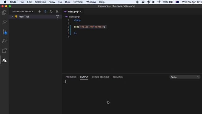Viewport: 202px width, 114px height.
Task: Click the "Hello PHP World!" string in code
Action: (92, 27)
